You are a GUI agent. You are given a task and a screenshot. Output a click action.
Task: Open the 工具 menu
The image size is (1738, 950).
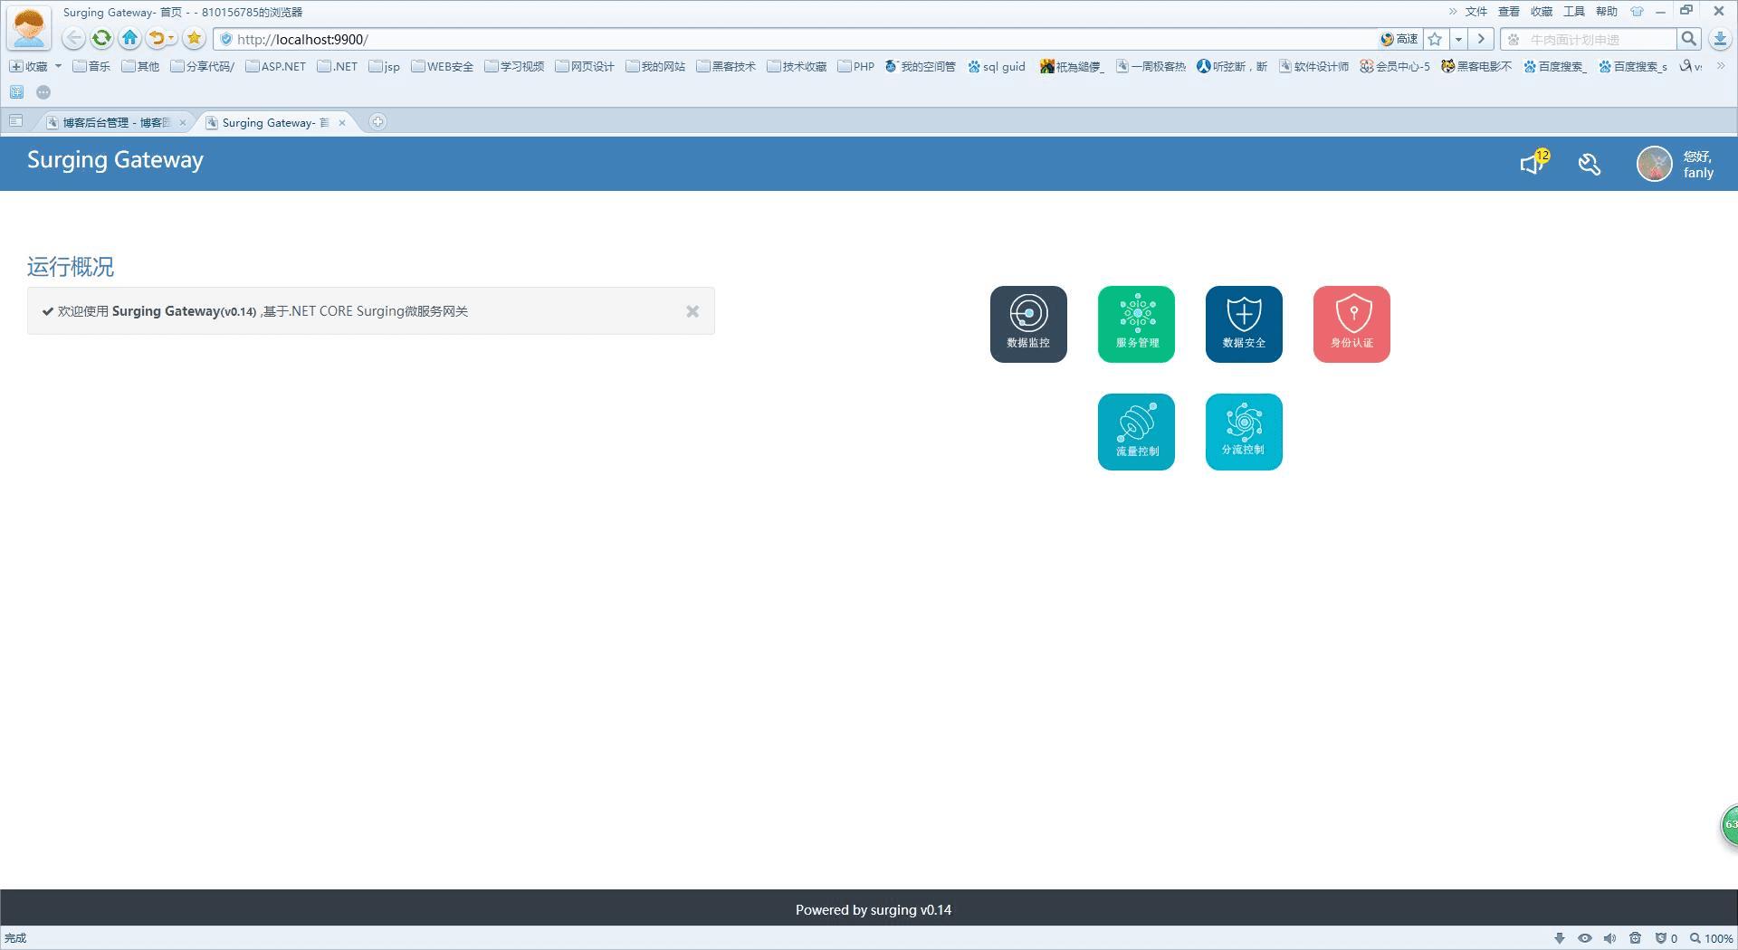coord(1574,12)
